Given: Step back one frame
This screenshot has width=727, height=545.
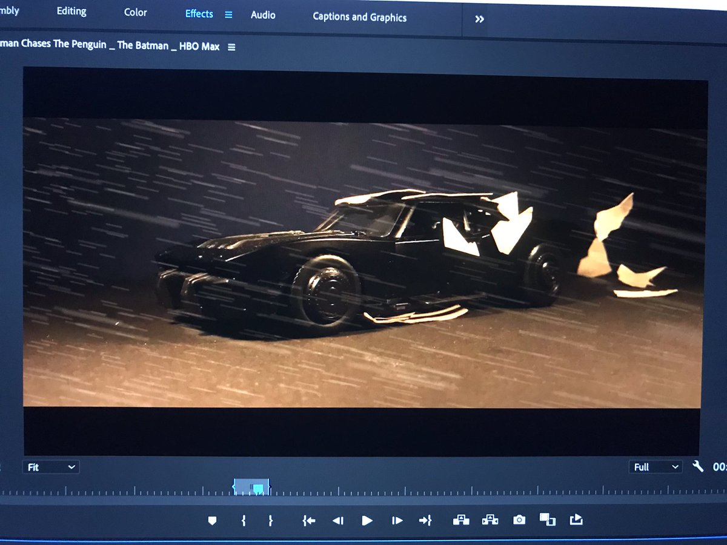Looking at the screenshot, I should point(338,520).
